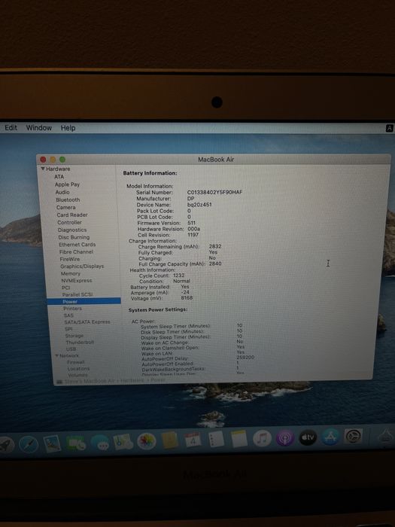395x527 pixels.
Task: Click the Voltage value 8168
Action: click(187, 298)
